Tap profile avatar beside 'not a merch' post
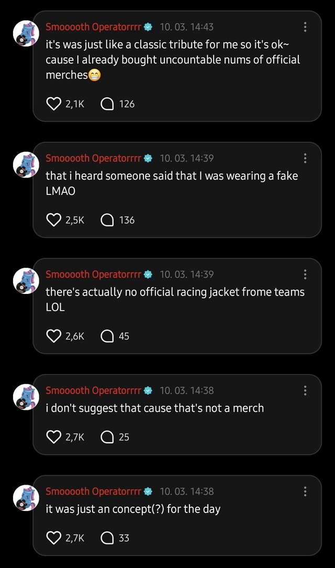 click(26, 397)
